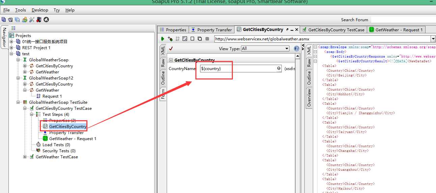Screen dimensions: 436x193
Task: Select Properties (2) test step
Action: tap(62, 120)
